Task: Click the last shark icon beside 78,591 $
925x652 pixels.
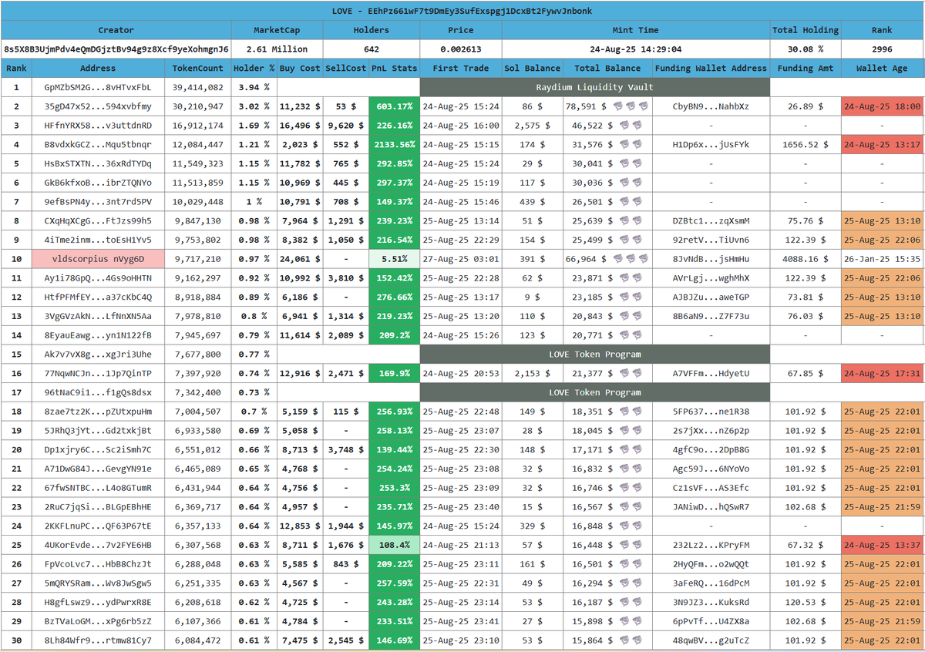Action: click(643, 106)
